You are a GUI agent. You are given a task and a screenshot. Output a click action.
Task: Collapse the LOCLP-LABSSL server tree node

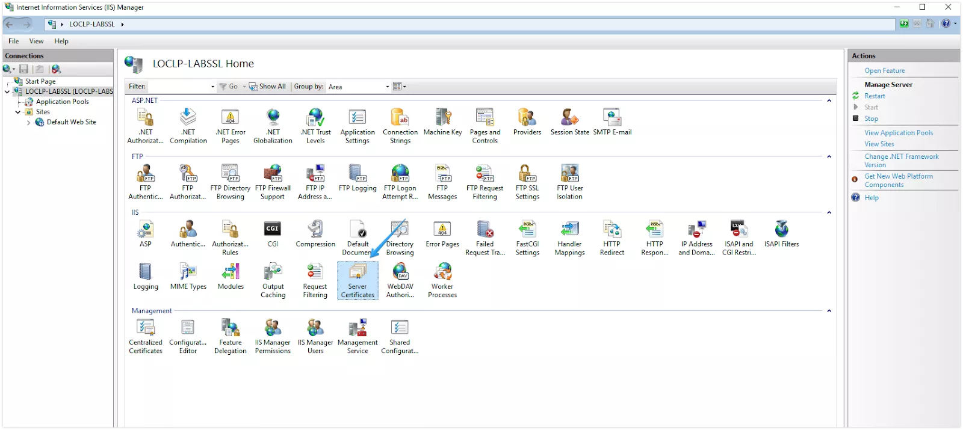pos(7,92)
